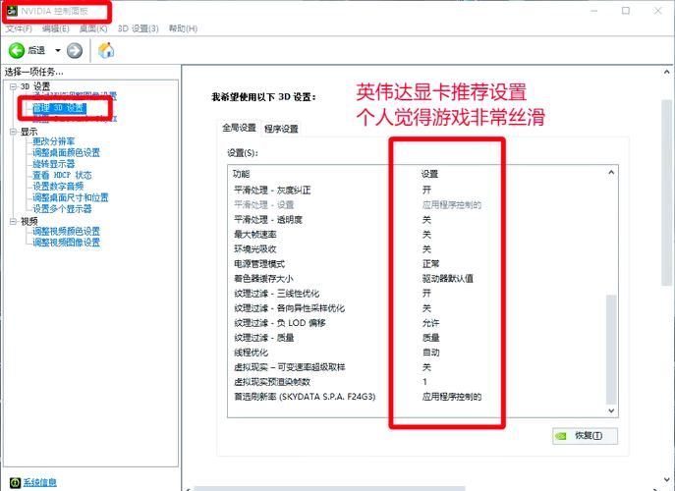Select the 电源管理模式 feature row

click(417, 264)
